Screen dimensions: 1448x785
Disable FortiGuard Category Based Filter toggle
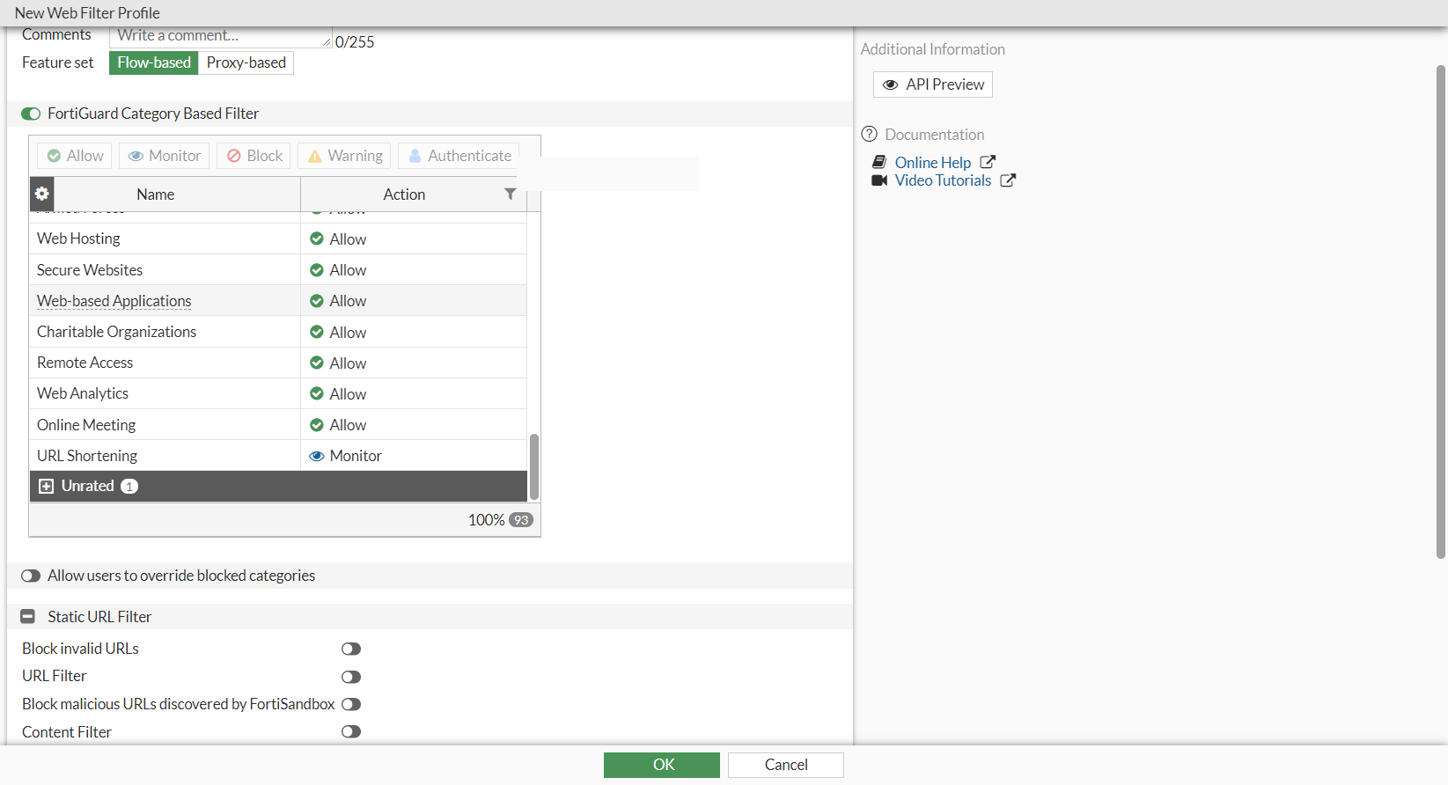pyautogui.click(x=31, y=114)
